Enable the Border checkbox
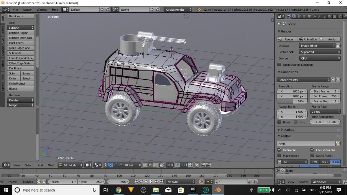This screenshot has width=347, height=195. point(279,122)
